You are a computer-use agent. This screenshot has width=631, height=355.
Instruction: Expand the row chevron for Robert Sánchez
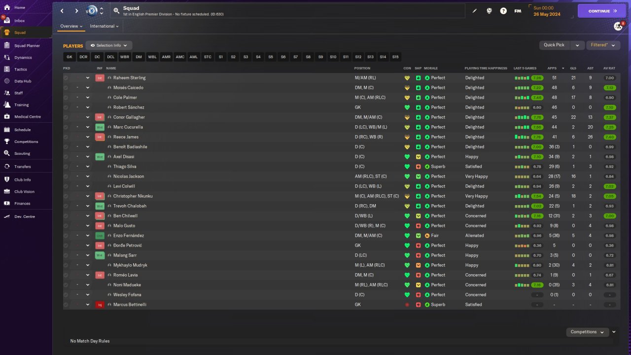[x=88, y=107]
